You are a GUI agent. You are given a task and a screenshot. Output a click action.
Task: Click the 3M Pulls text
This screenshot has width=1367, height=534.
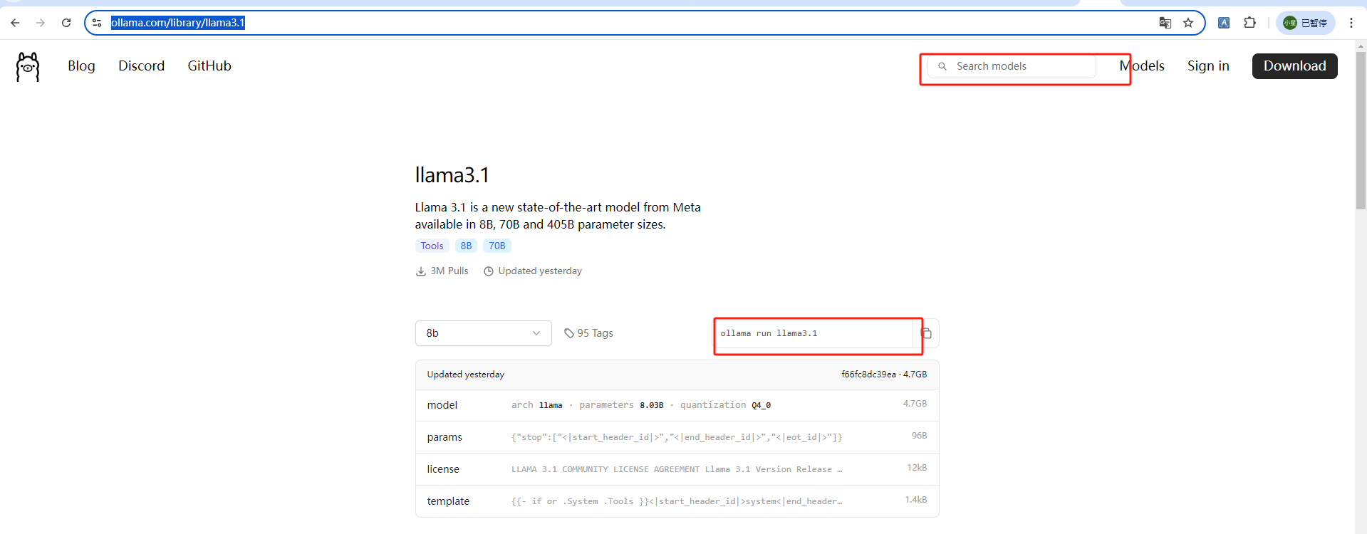(x=449, y=271)
